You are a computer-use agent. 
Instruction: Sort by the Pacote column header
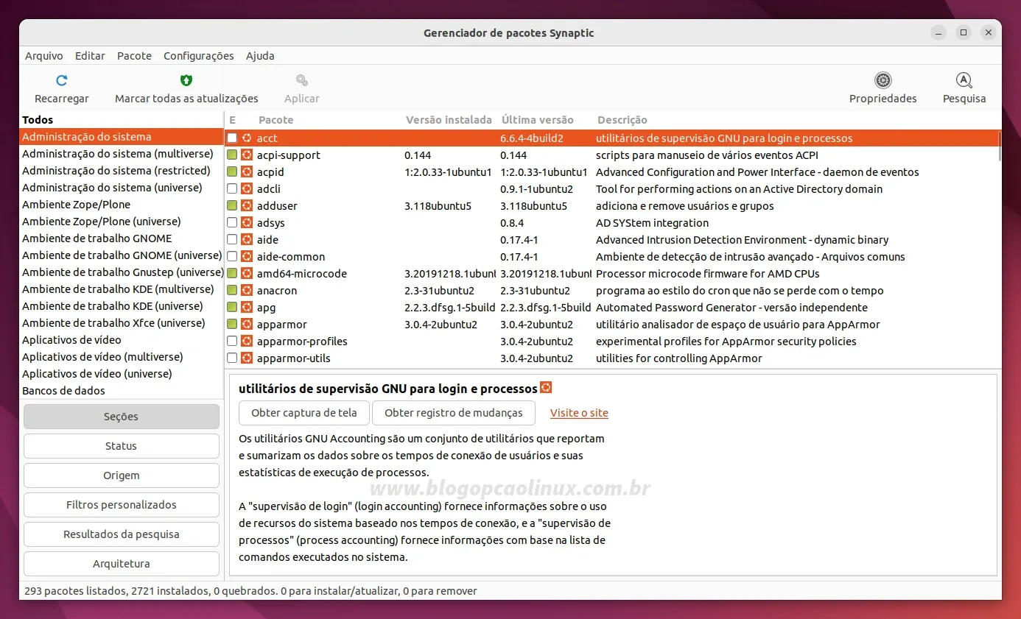pos(276,120)
